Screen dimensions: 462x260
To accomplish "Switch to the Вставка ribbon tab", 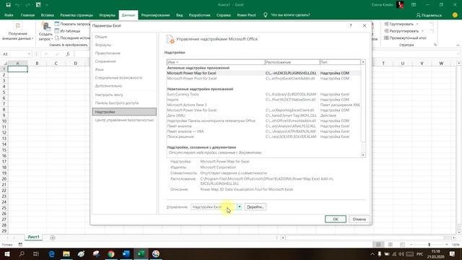I will [x=47, y=15].
